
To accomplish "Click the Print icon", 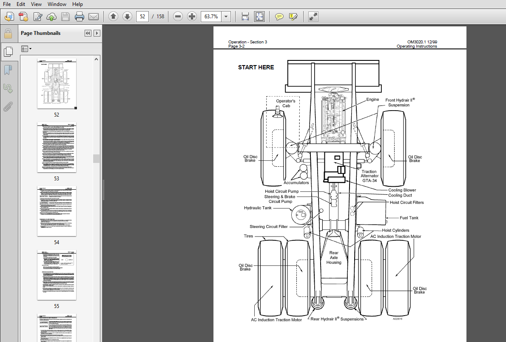I will 80,17.
